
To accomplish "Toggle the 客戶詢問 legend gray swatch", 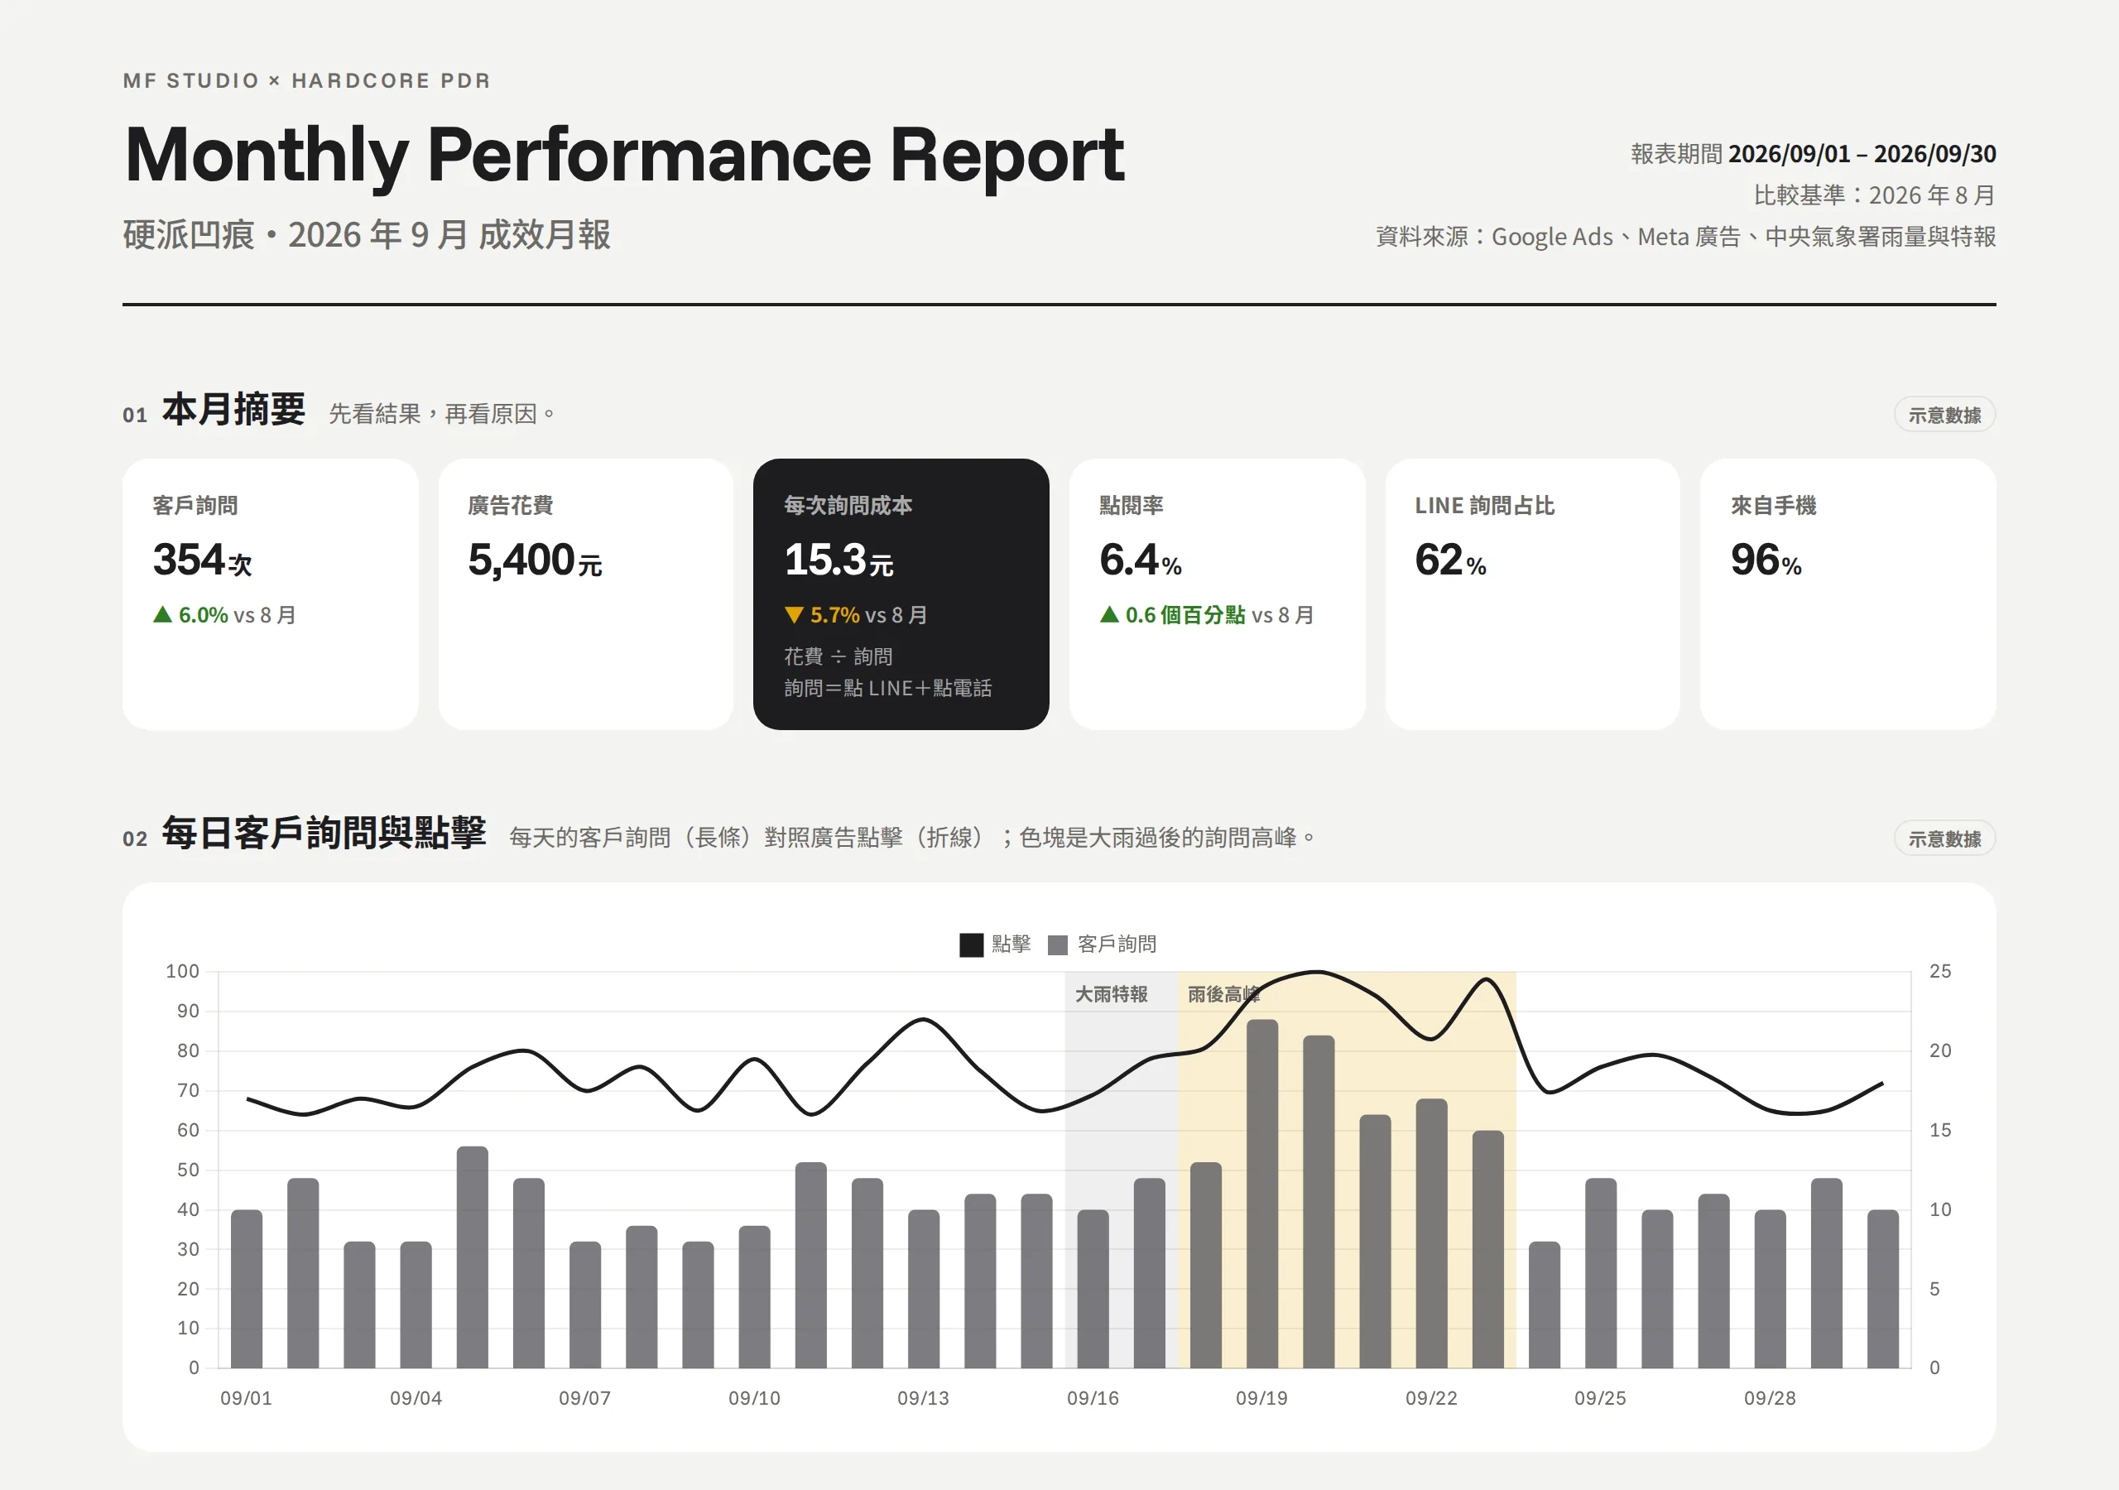I will (x=1058, y=944).
